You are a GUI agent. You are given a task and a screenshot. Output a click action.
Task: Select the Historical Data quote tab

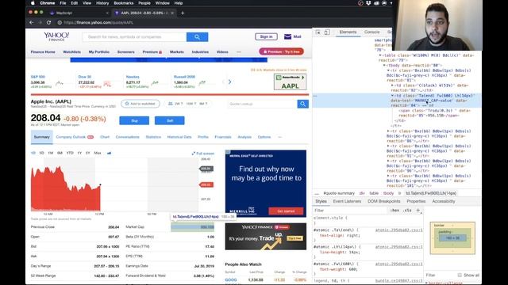click(x=179, y=137)
